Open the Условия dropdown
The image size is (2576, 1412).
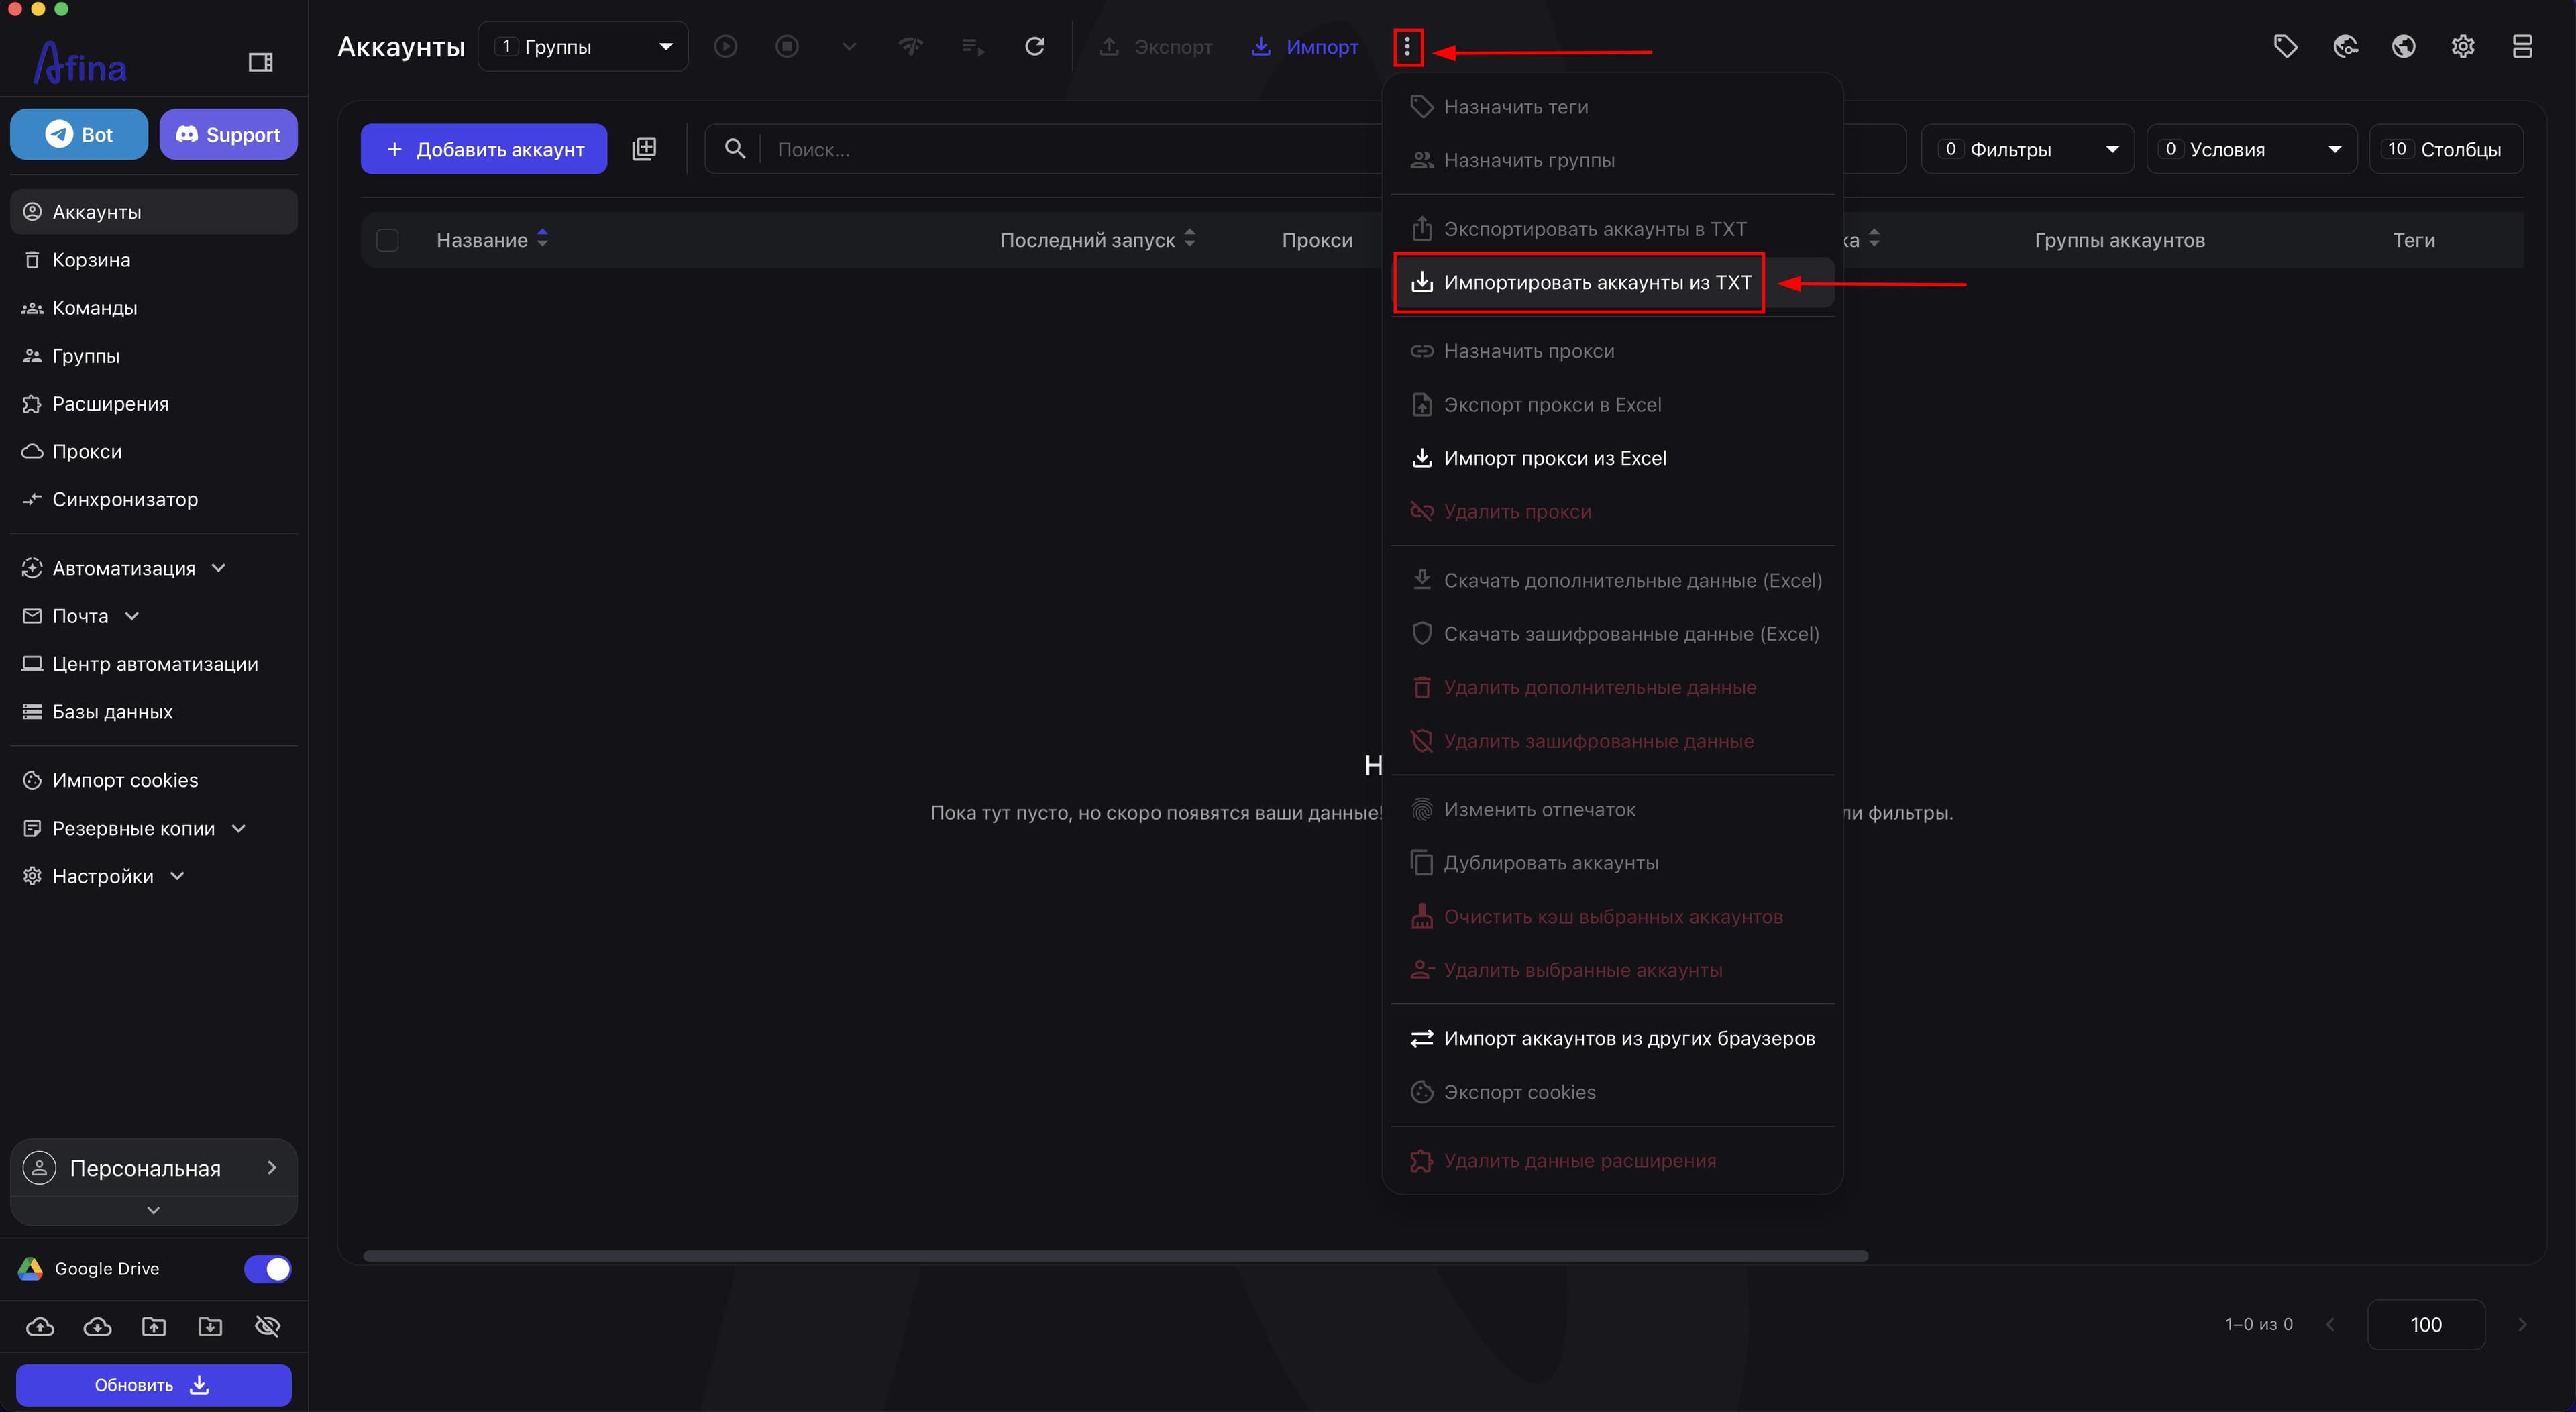point(2251,149)
